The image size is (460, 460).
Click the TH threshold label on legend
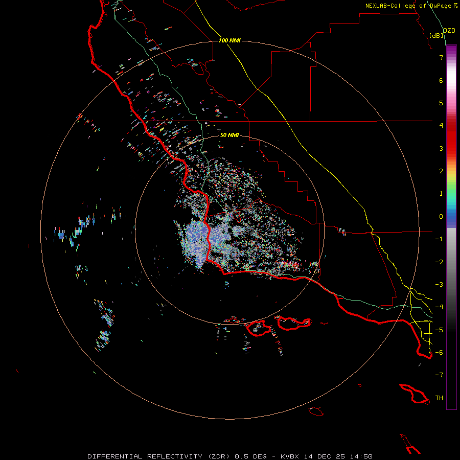click(x=439, y=398)
